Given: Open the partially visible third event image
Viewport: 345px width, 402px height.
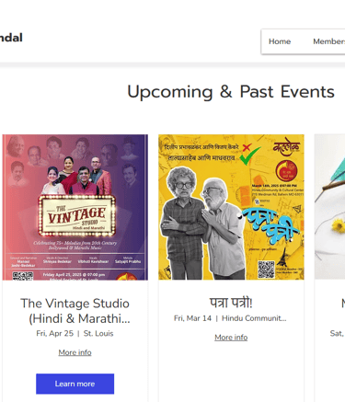Looking at the screenshot, I should point(329,207).
